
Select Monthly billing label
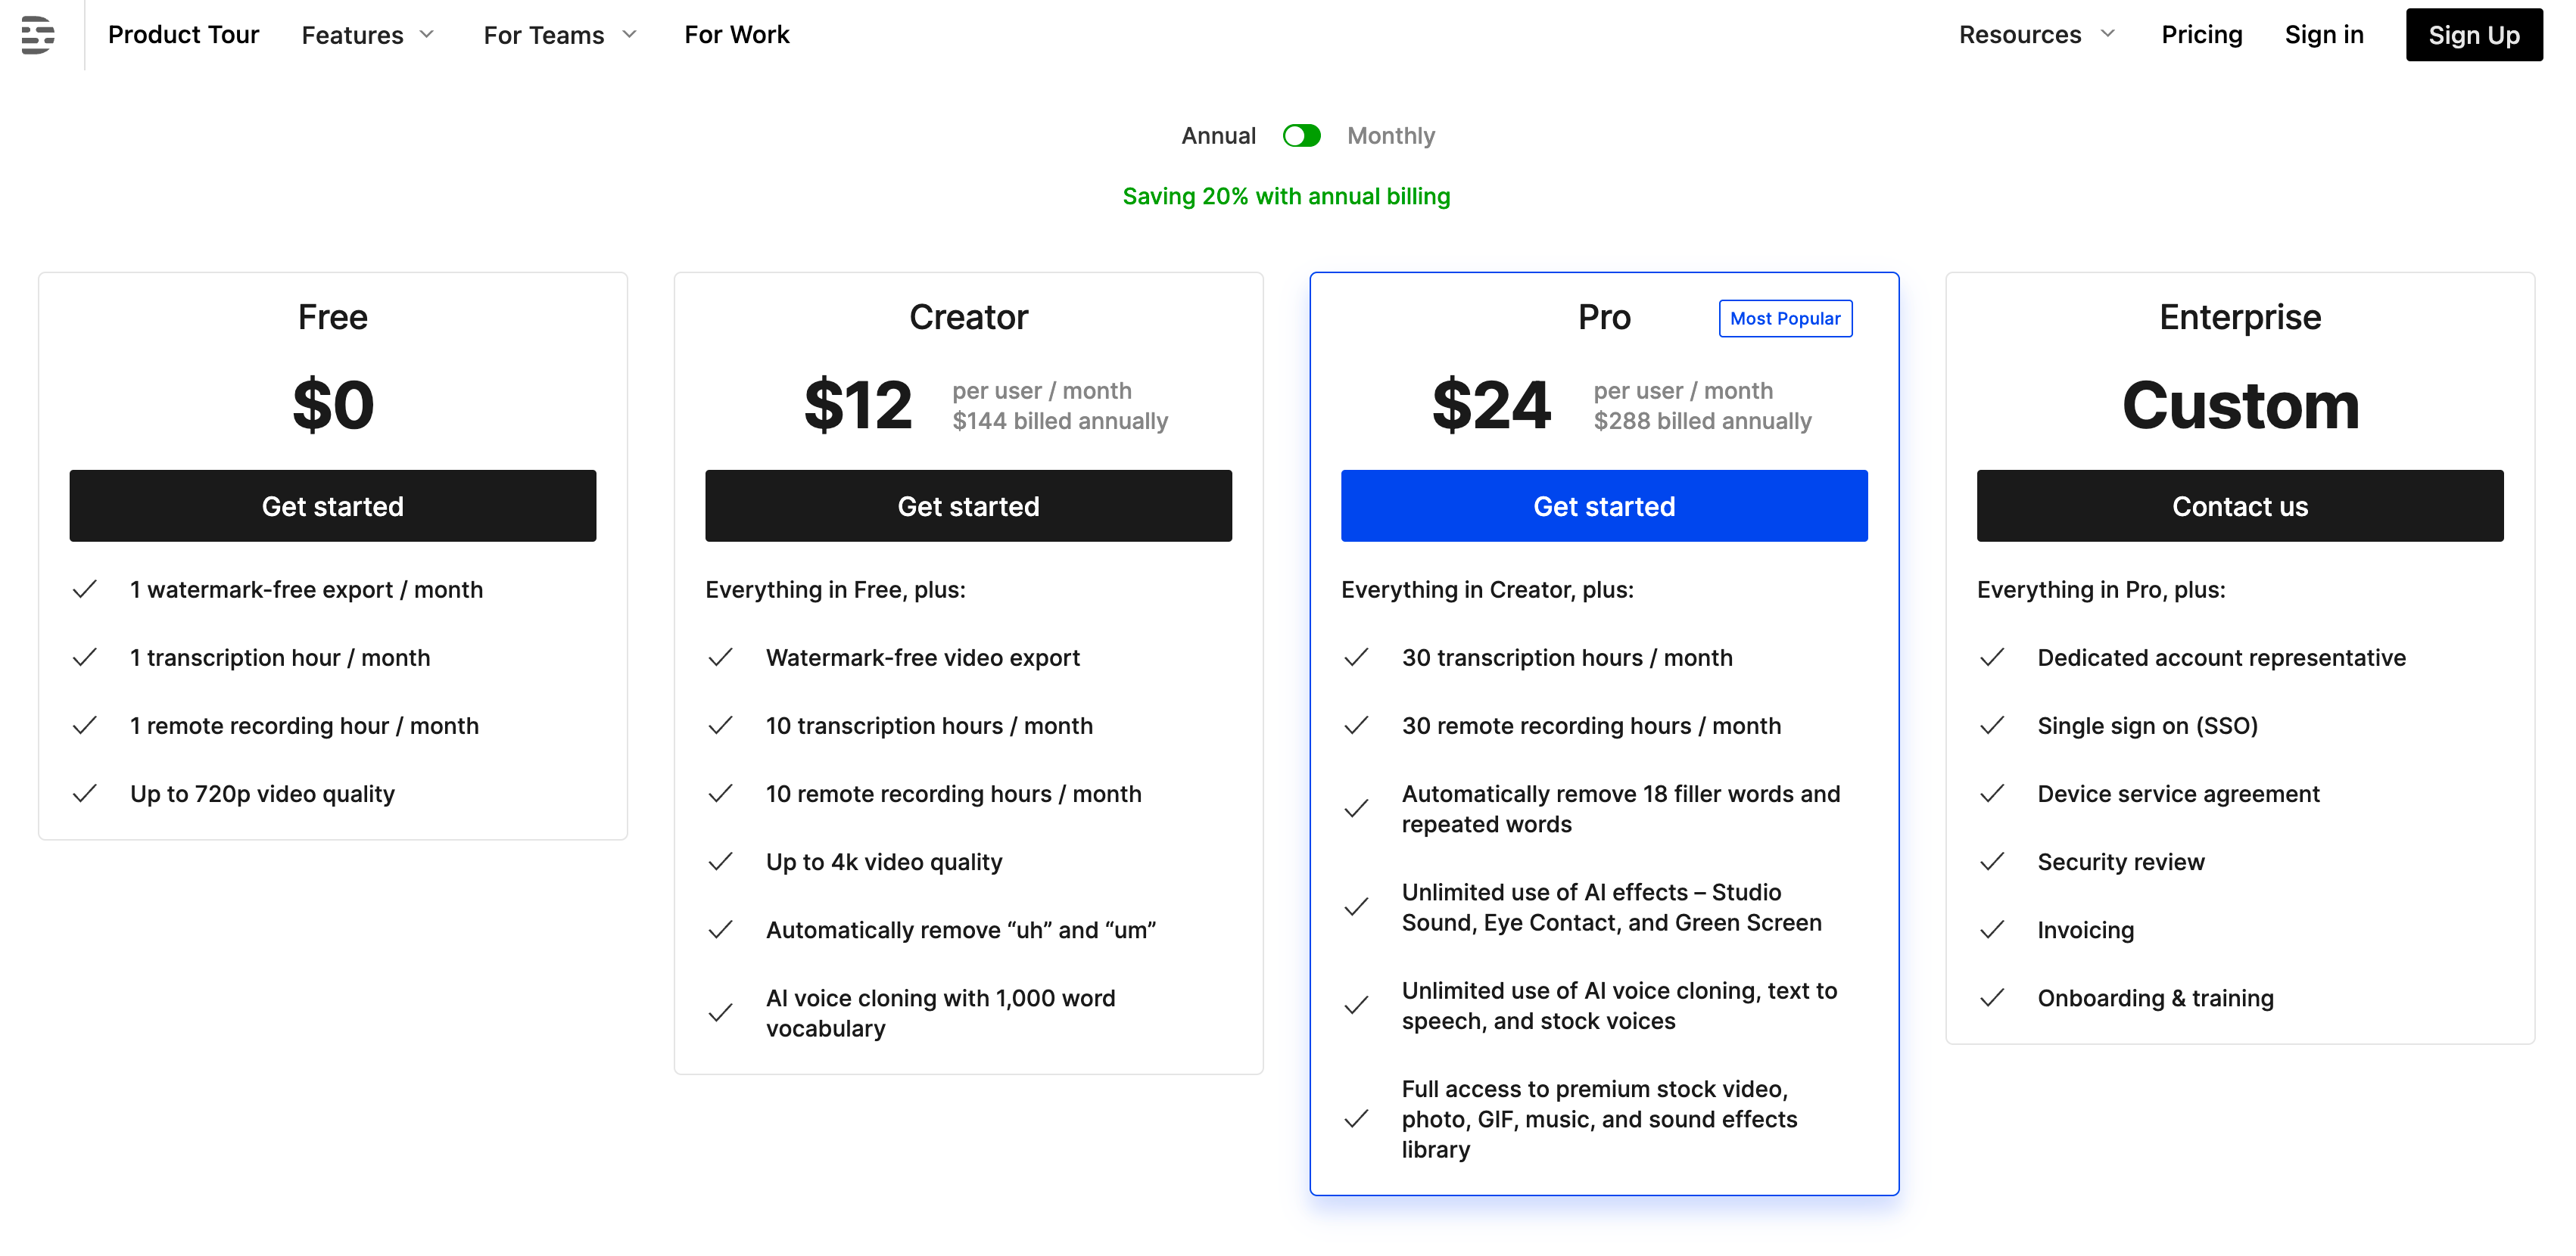[x=1390, y=136]
